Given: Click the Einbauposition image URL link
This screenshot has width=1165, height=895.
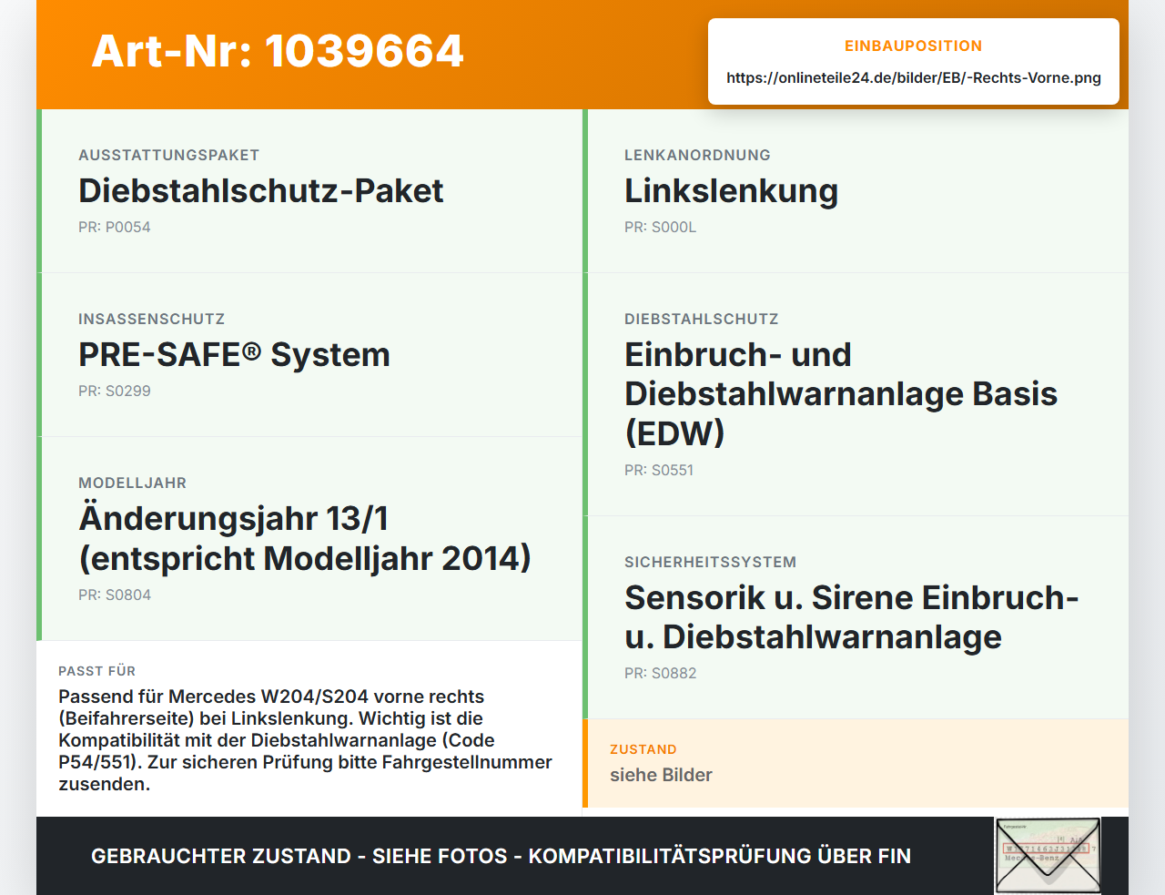Looking at the screenshot, I should pos(914,78).
